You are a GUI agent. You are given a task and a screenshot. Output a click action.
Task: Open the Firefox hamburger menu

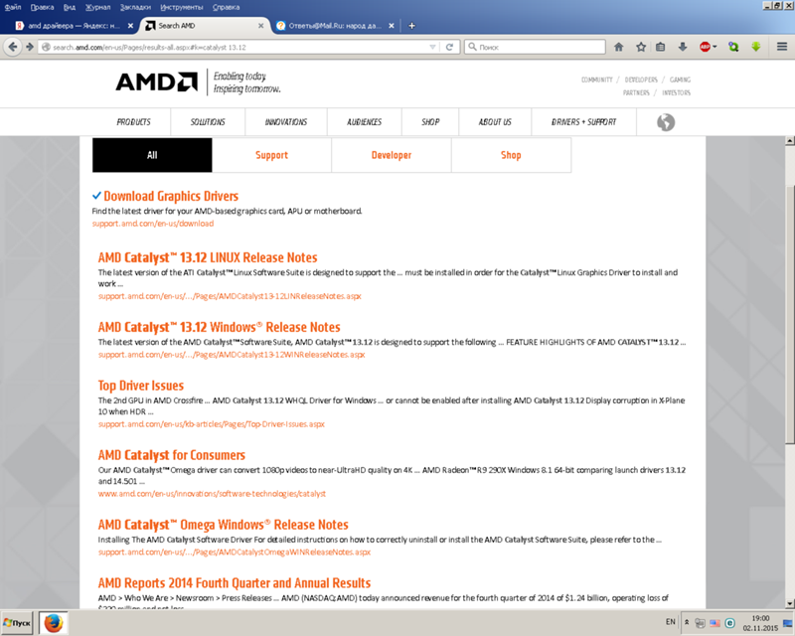pos(782,47)
